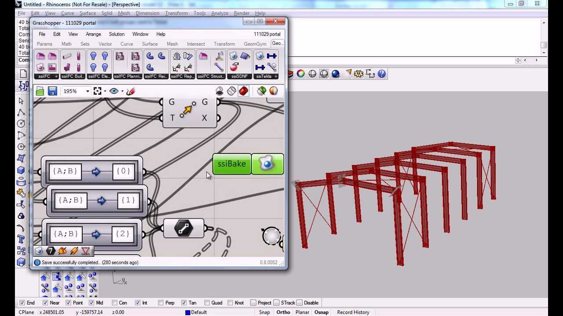Toggle preview selected only green icon
The height and width of the screenshot is (316, 563).
[x=262, y=91]
